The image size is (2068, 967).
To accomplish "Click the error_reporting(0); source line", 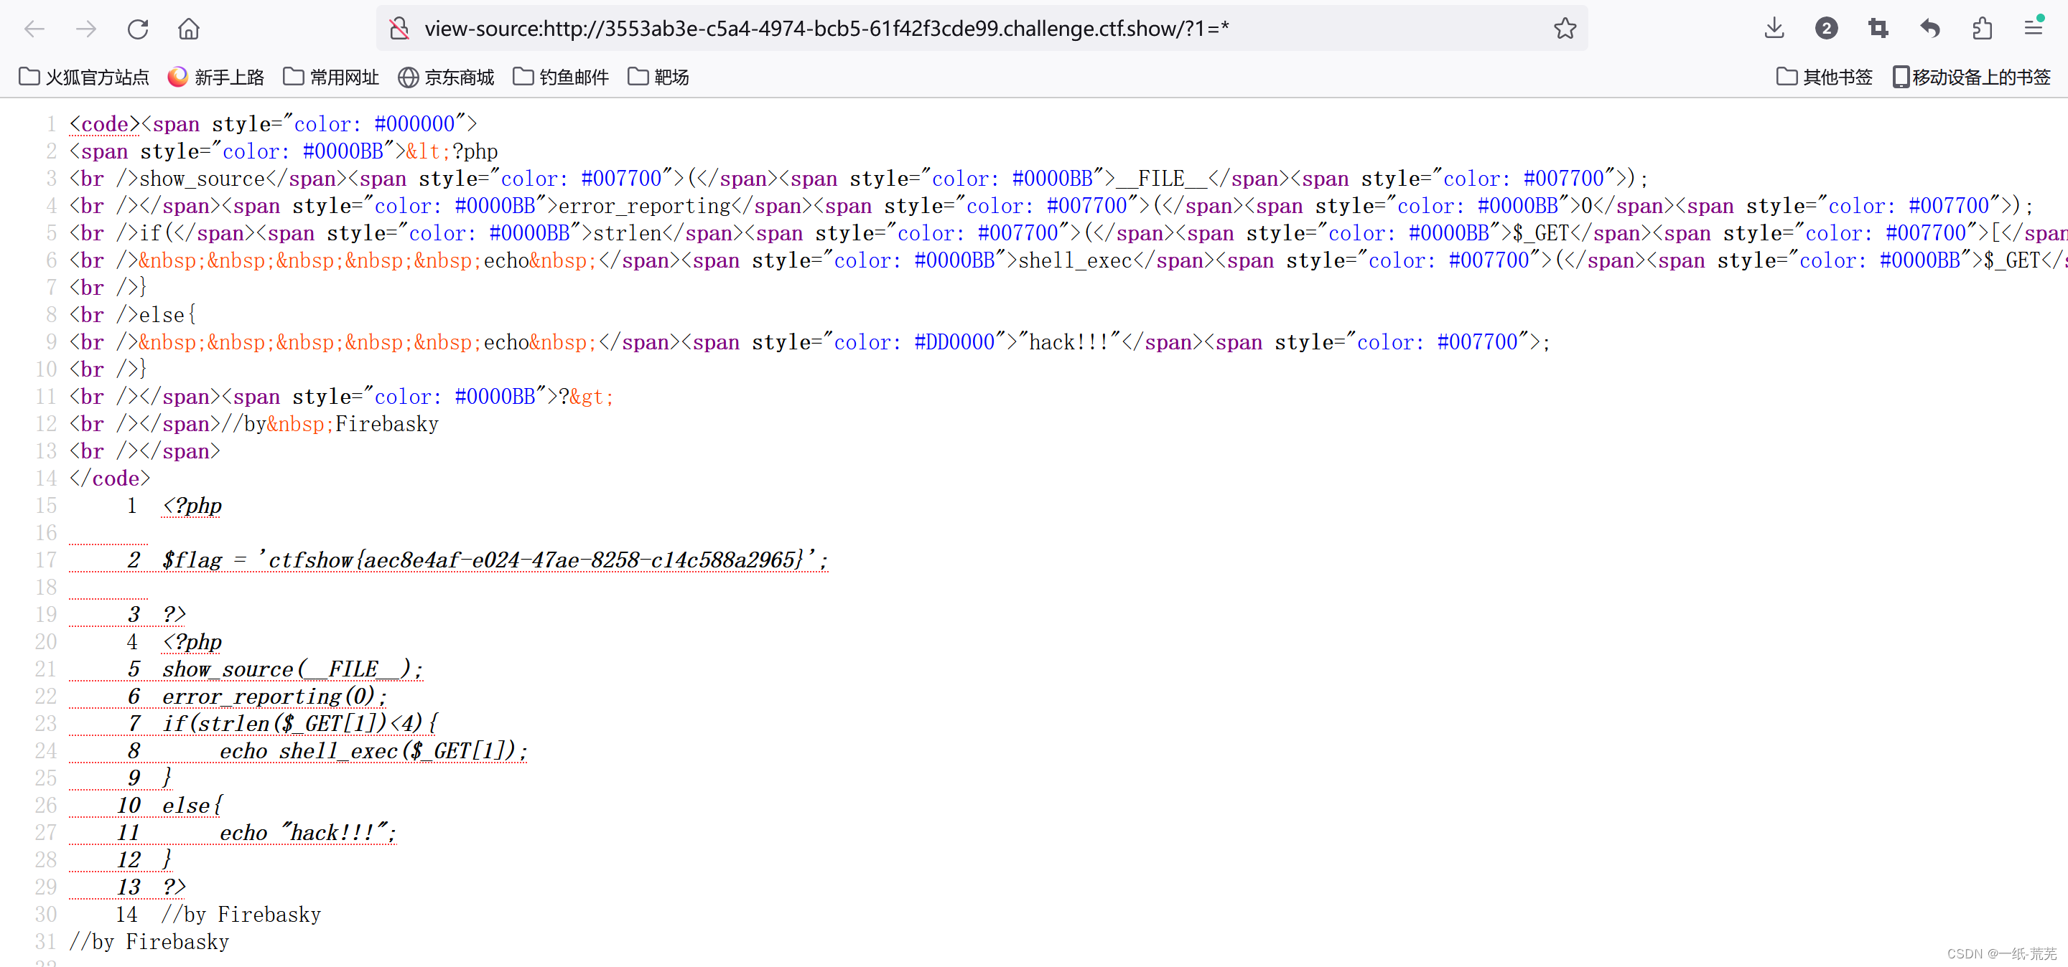I will point(274,696).
